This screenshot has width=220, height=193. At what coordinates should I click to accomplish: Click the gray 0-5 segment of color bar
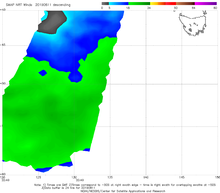[x=105, y=4]
